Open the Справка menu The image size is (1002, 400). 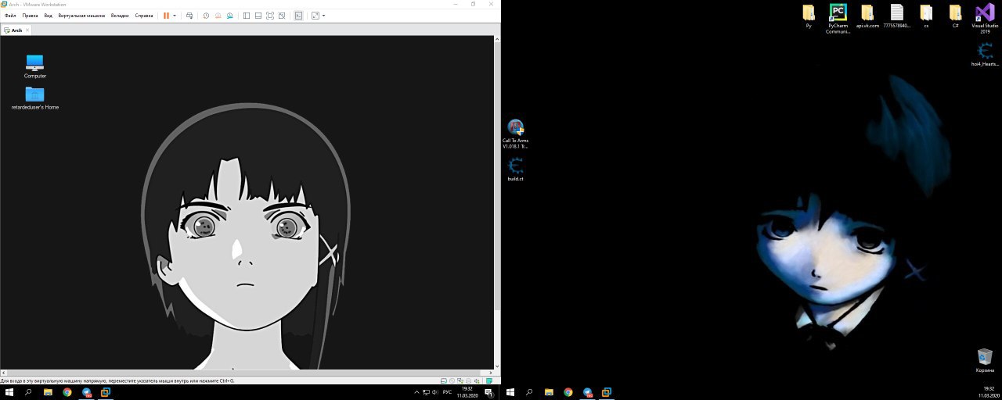tap(144, 16)
